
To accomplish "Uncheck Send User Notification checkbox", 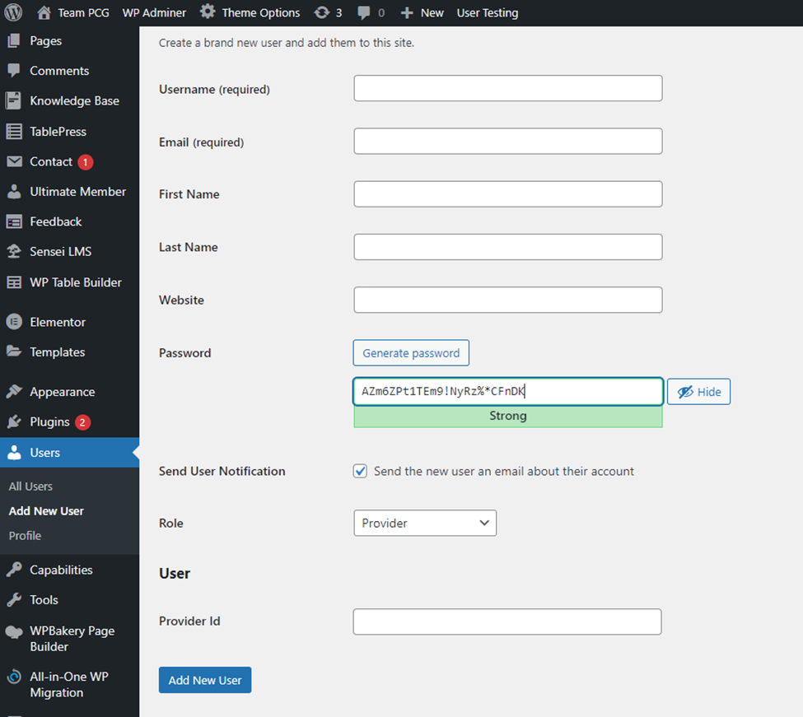I will [360, 472].
